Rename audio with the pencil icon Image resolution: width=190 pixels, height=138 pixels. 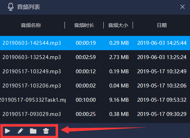[x=20, y=131]
